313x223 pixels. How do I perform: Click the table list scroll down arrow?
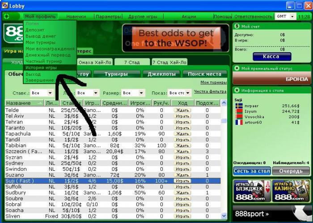coord(224,215)
